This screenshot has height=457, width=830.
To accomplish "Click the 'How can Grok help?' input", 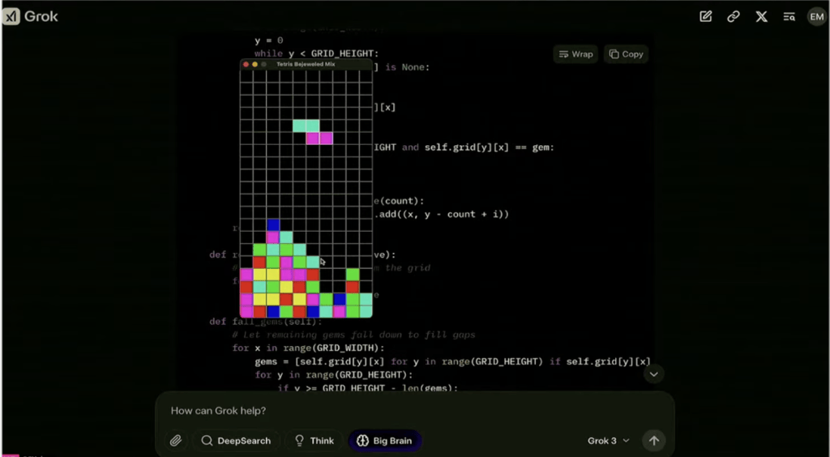I will pos(405,411).
